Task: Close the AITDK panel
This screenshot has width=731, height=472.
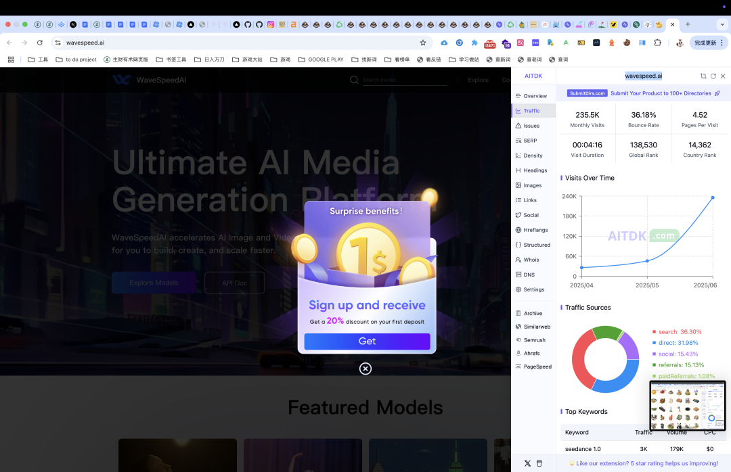Action: 723,76
